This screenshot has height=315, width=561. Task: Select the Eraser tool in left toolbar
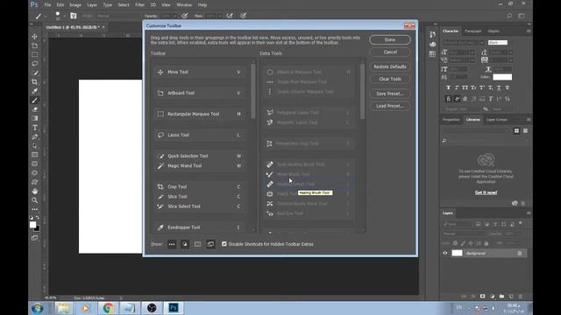pos(35,109)
